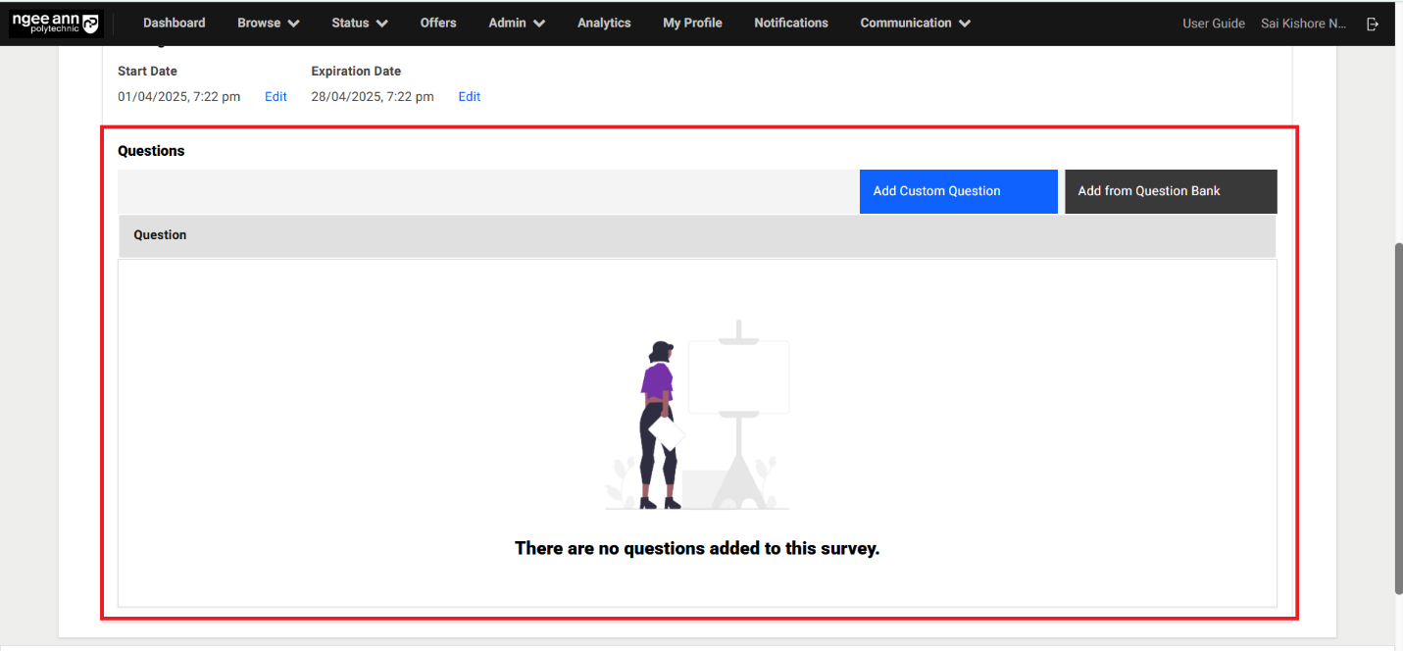Click the Ngee Ann Polytechnic logo
1403x651 pixels.
[55, 23]
